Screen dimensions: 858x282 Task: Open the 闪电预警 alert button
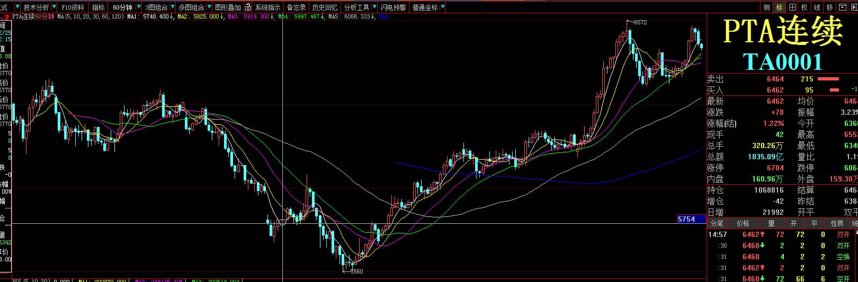click(393, 7)
